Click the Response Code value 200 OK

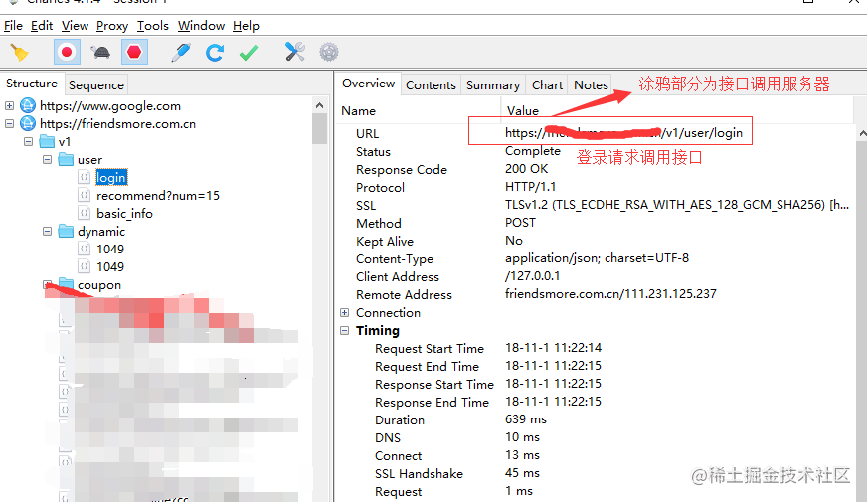click(526, 169)
